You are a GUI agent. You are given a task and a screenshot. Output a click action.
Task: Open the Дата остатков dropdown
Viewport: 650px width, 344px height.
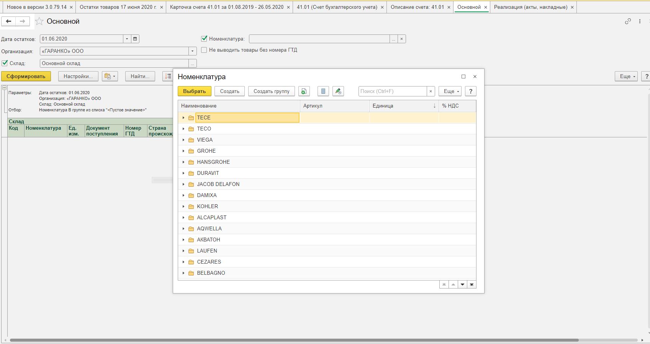[x=127, y=39]
